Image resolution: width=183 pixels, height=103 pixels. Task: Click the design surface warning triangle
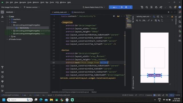[172, 17]
